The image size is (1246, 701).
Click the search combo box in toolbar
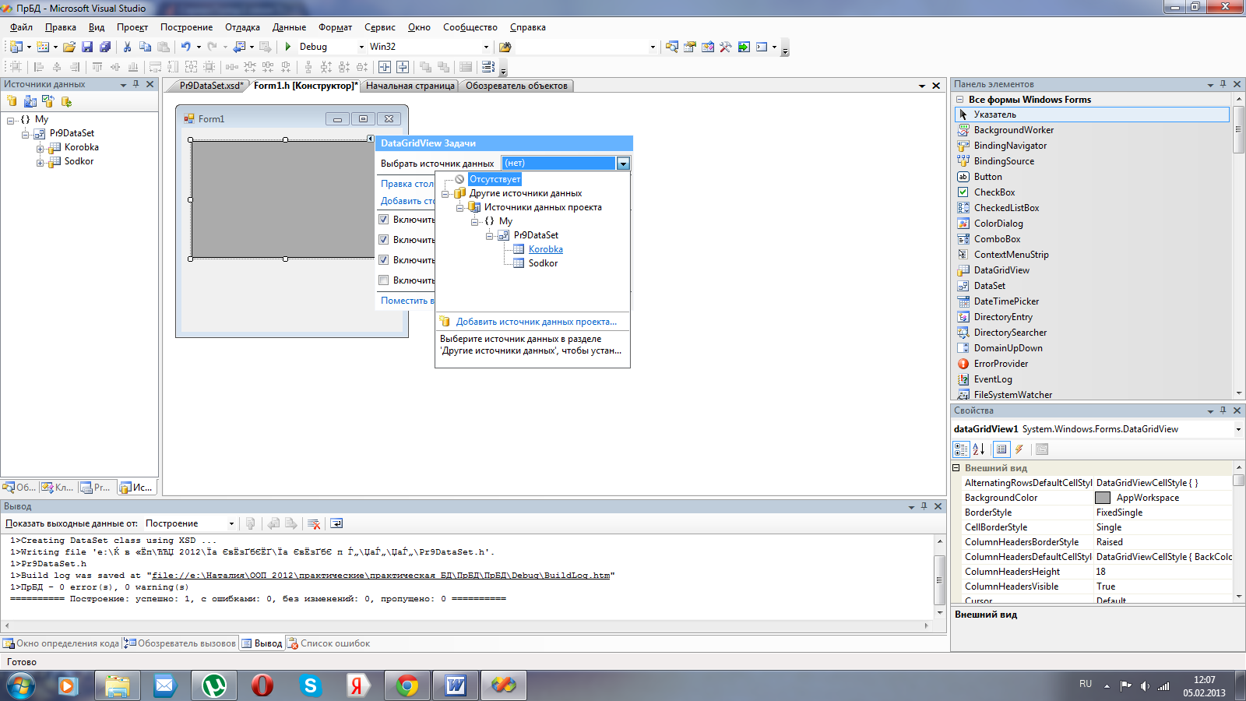tap(586, 47)
